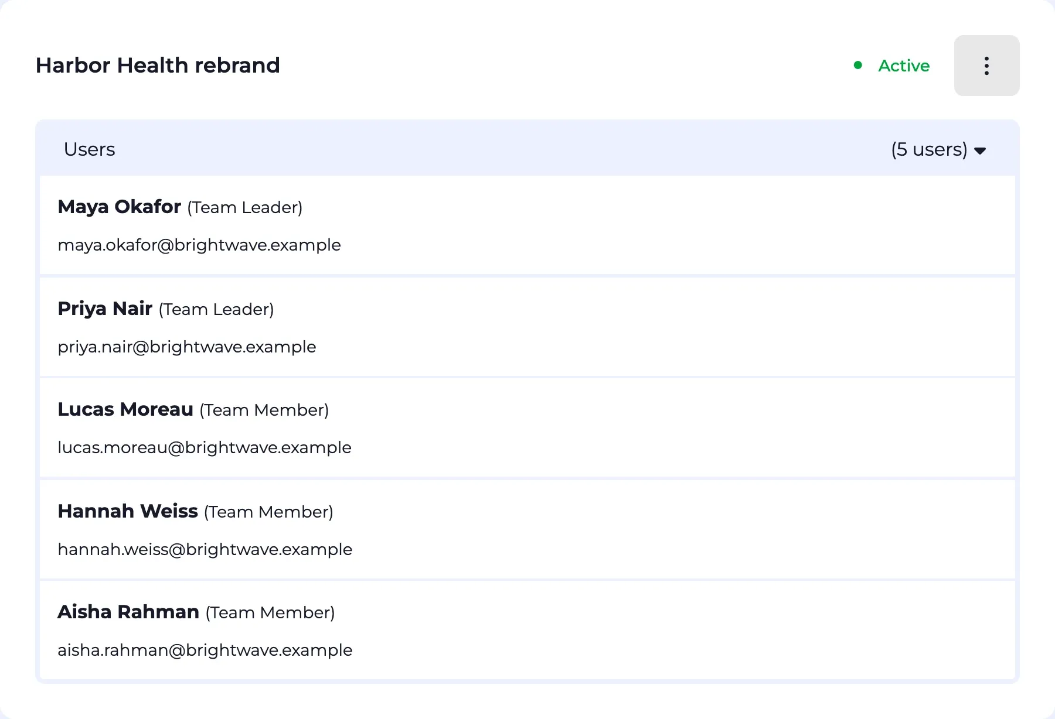The height and width of the screenshot is (719, 1055).
Task: Click Team Leader role beside Priya Nair
Action: point(216,309)
